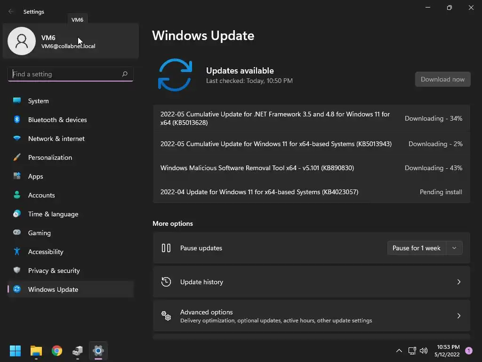Click the Accounts person icon

click(x=17, y=195)
